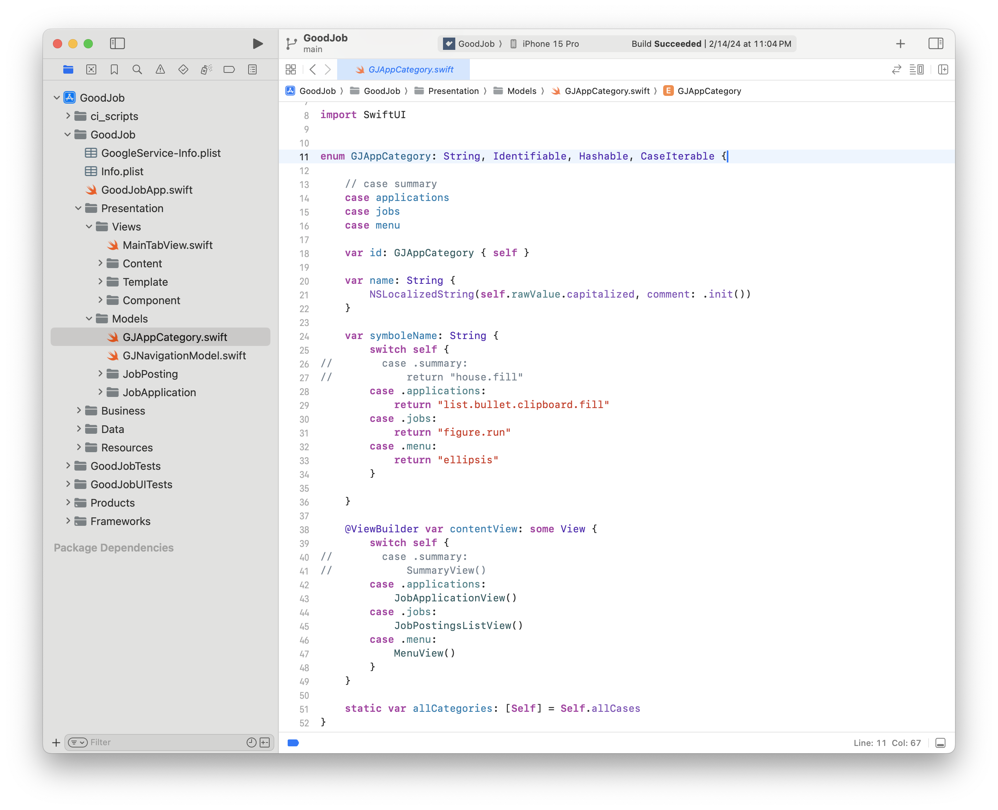The width and height of the screenshot is (998, 810).
Task: Toggle the debug area at bottom right
Action: click(x=940, y=743)
